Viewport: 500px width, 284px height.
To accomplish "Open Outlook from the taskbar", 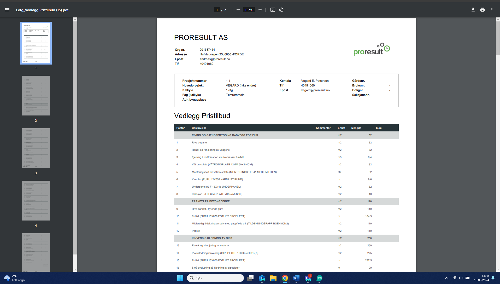I will 262,278.
